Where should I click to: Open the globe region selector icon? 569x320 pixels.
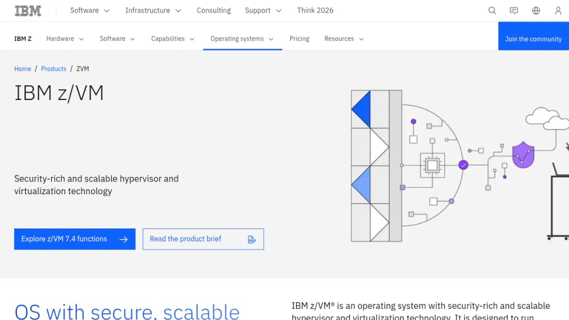click(536, 11)
